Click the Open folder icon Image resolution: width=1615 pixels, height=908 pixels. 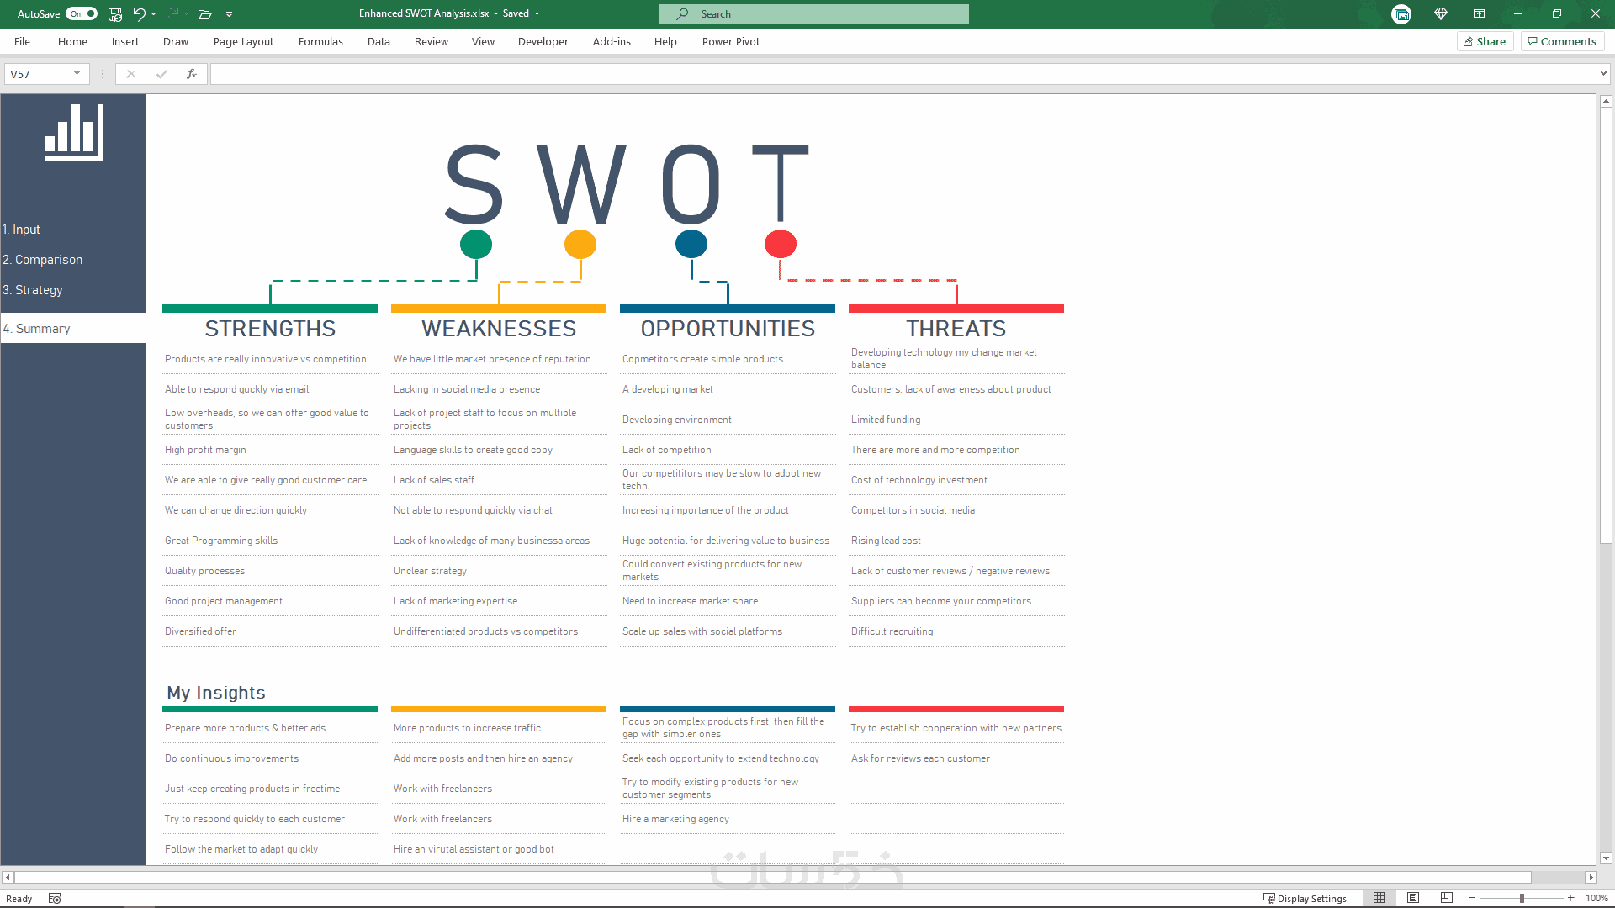click(x=204, y=13)
